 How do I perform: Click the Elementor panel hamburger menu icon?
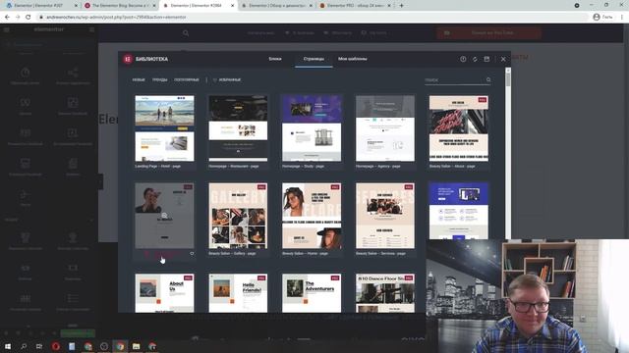pyautogui.click(x=7, y=29)
